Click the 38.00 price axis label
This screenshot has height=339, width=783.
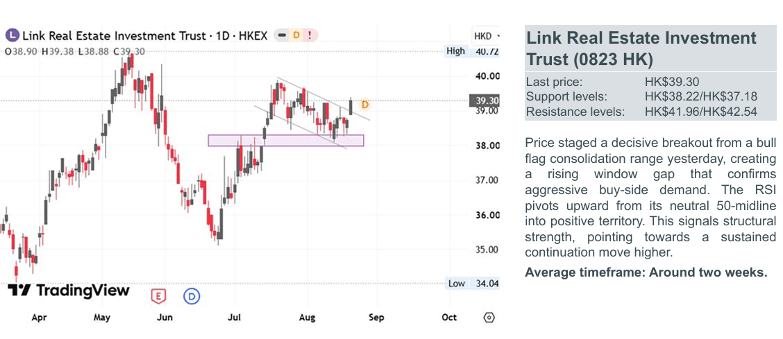pyautogui.click(x=487, y=146)
